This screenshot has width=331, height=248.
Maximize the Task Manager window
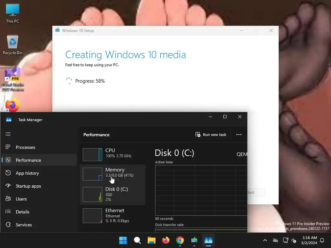click(225, 117)
